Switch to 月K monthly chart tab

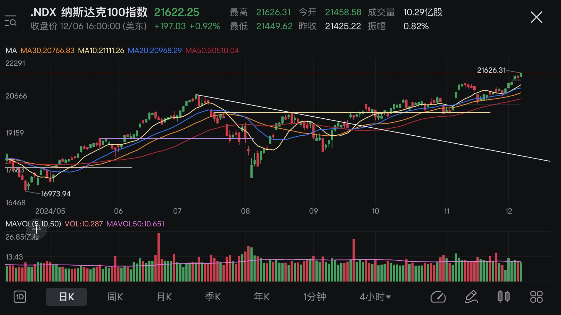click(164, 297)
